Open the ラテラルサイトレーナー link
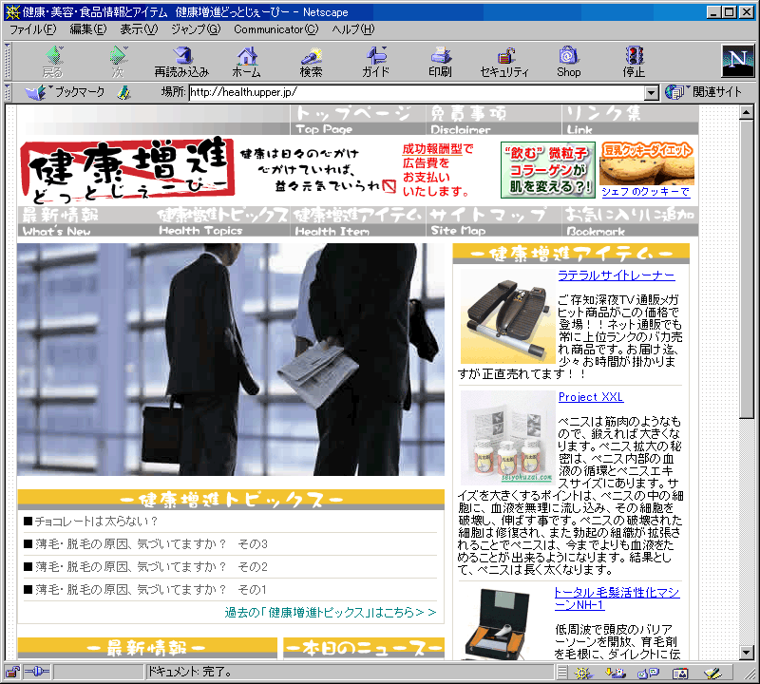The width and height of the screenshot is (760, 684). point(616,275)
